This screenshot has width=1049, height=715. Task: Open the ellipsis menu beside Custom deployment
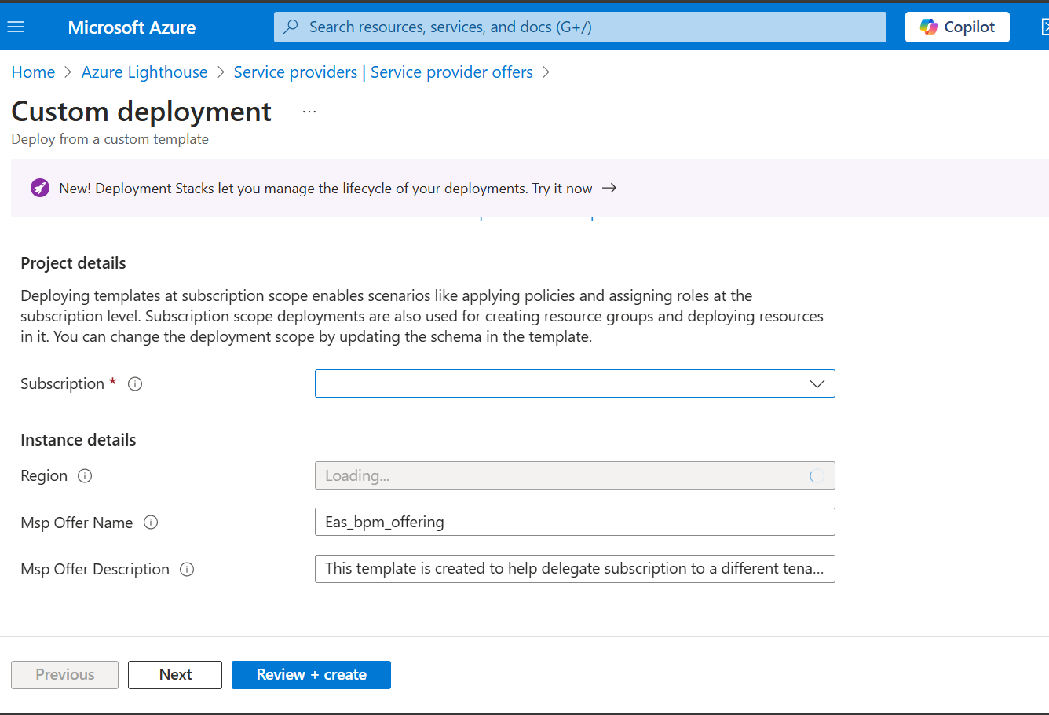309,112
